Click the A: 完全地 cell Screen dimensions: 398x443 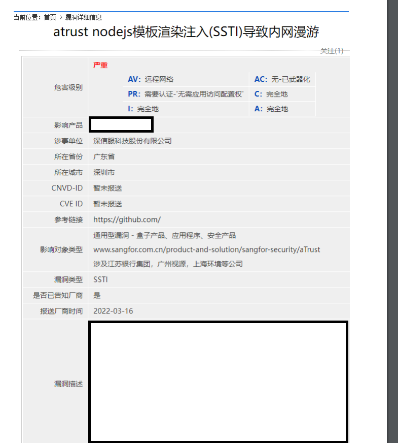pyautogui.click(x=282, y=109)
